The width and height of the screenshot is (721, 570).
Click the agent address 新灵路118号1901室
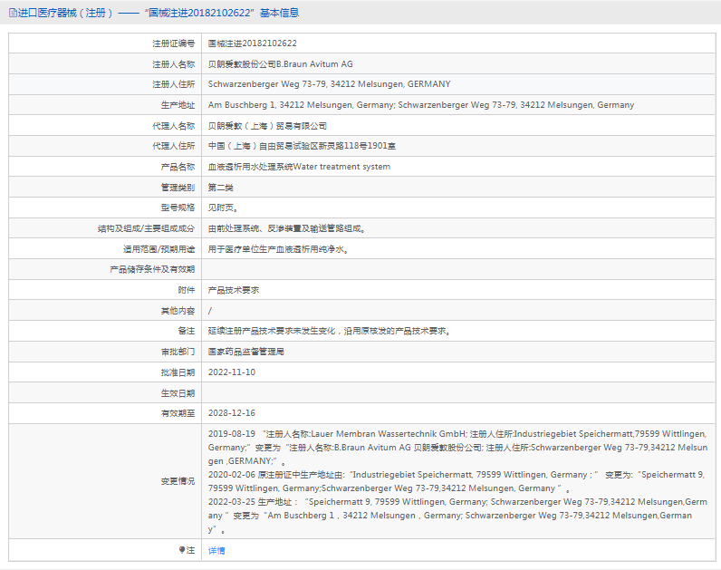[301, 146]
